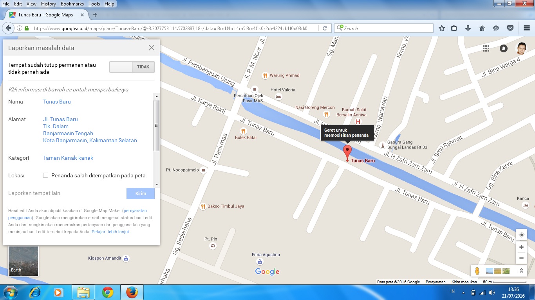
Task: Click the Bulek Blitar restaurant icon
Action: (243, 131)
